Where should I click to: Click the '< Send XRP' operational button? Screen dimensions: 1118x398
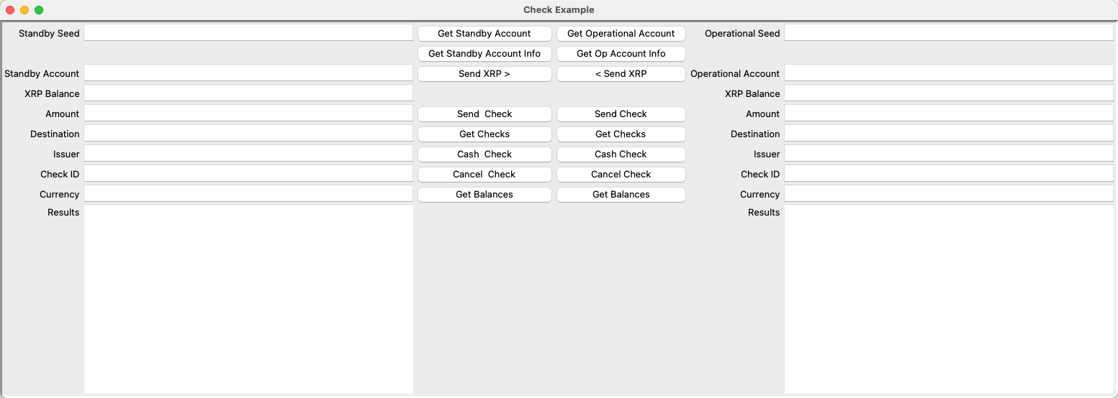pos(621,74)
